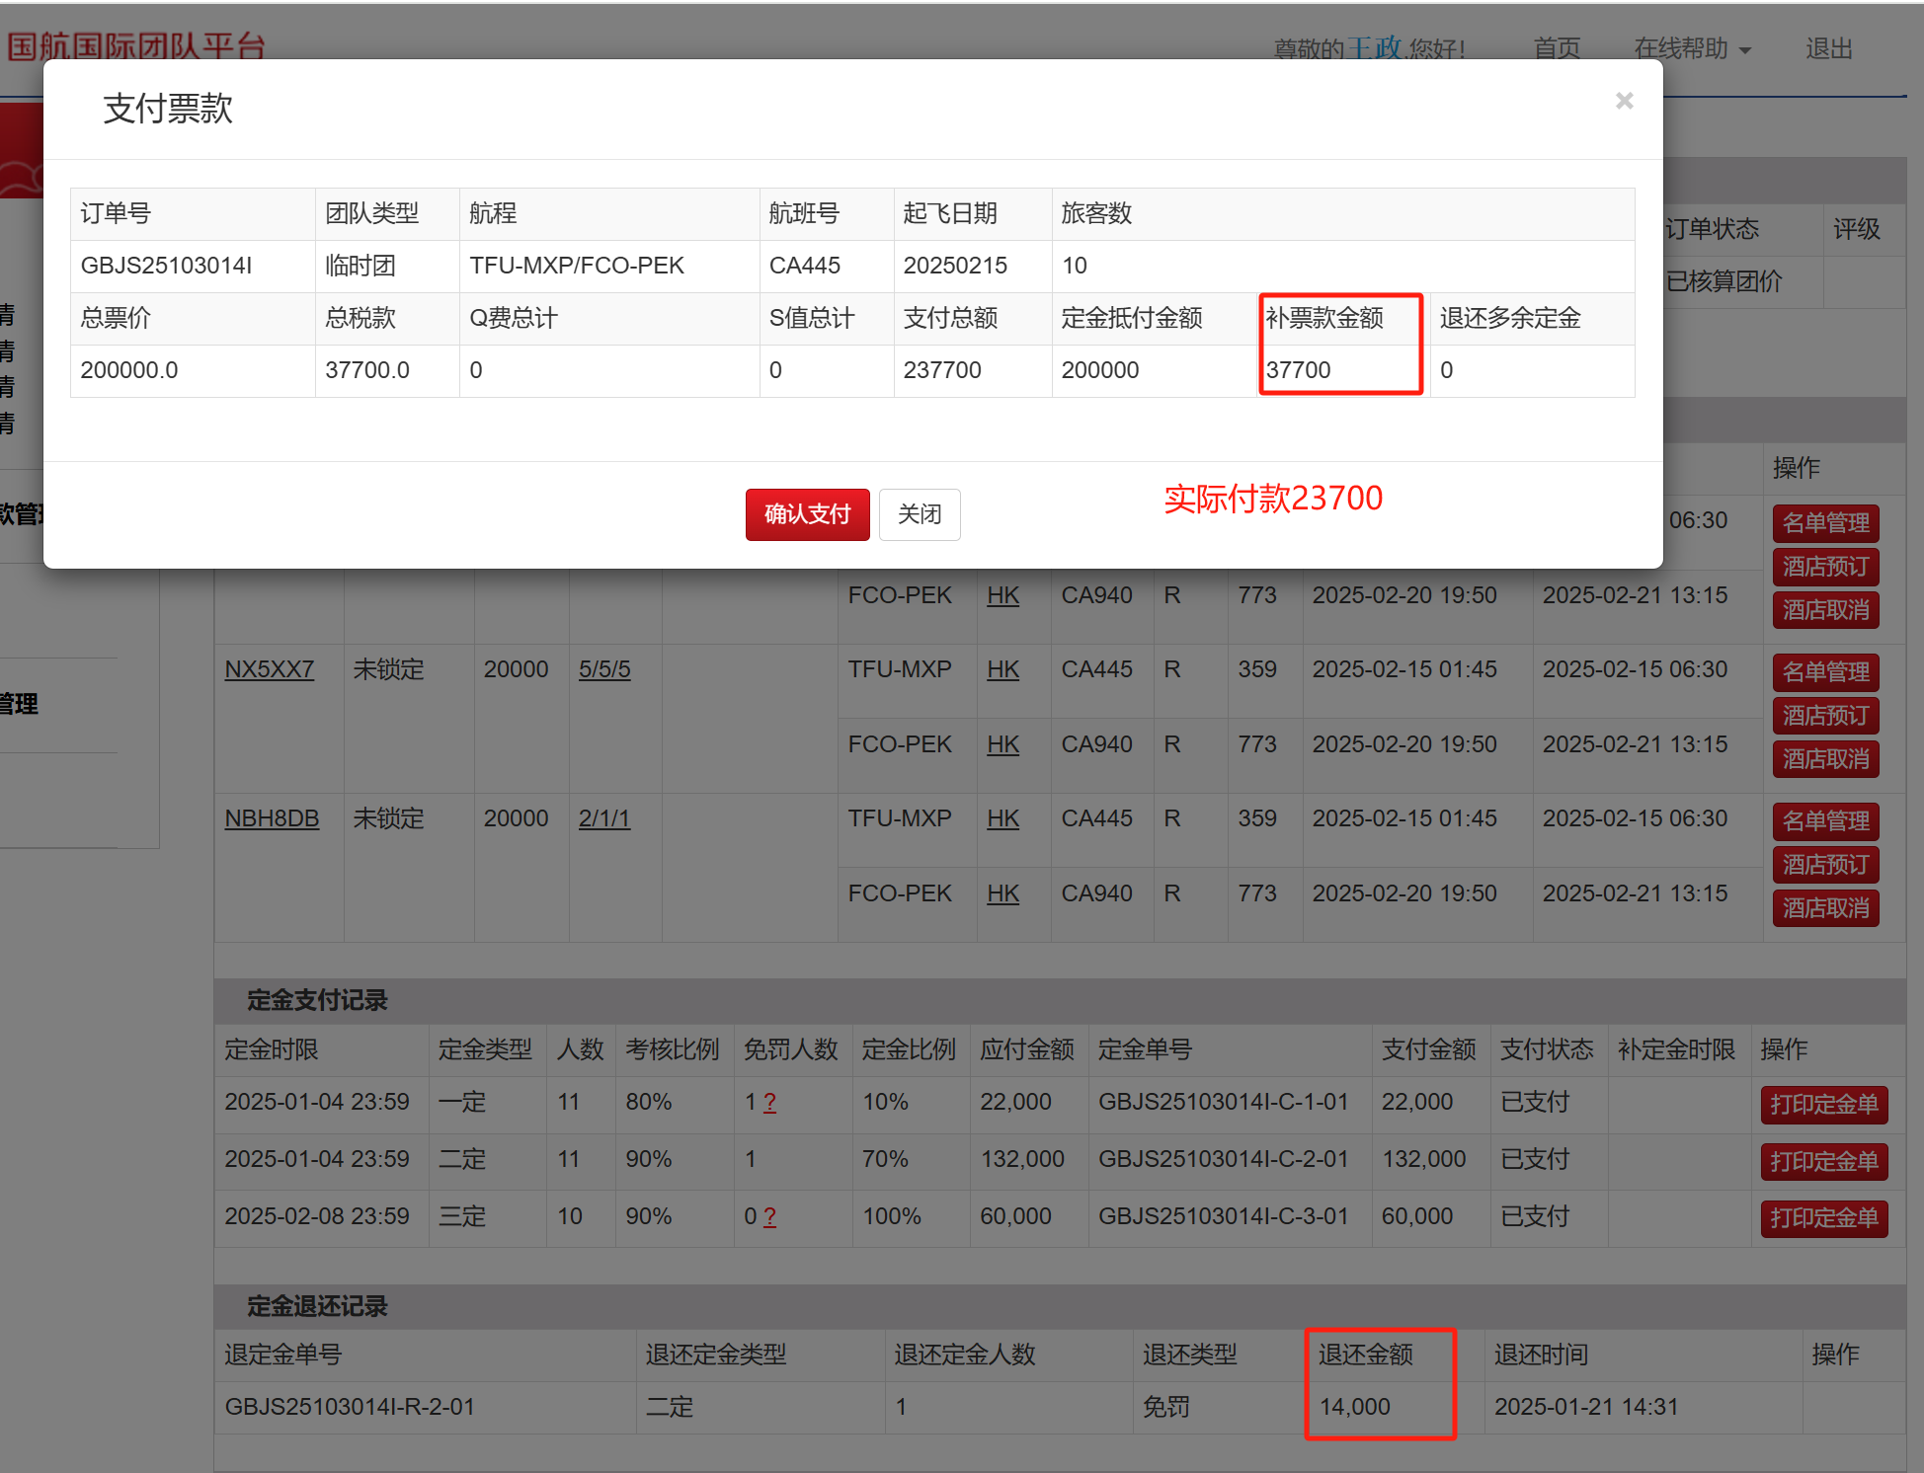
Task: Click HK status link for NX5XX7 TFU-MXP
Action: 1002,669
